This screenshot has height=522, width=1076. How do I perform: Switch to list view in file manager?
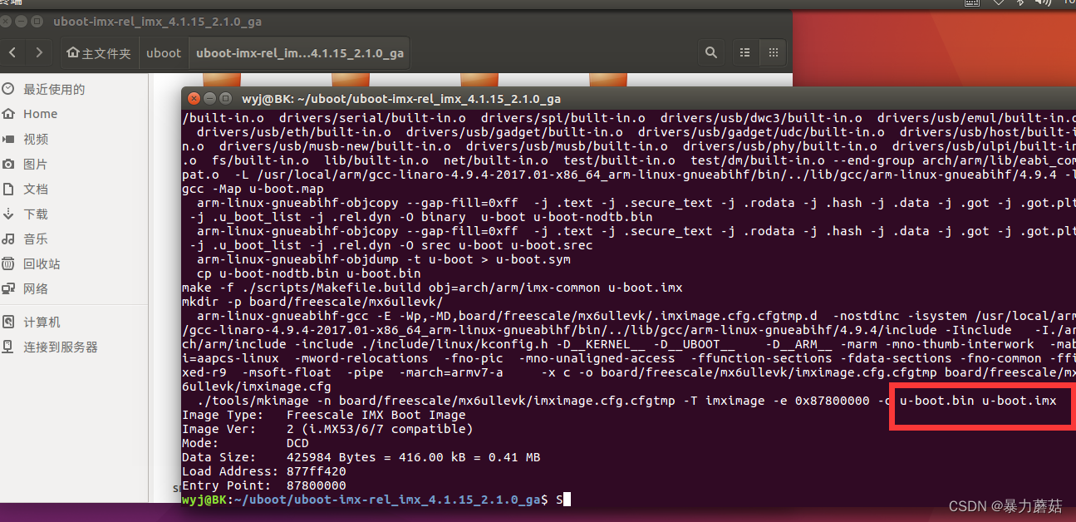tap(744, 52)
